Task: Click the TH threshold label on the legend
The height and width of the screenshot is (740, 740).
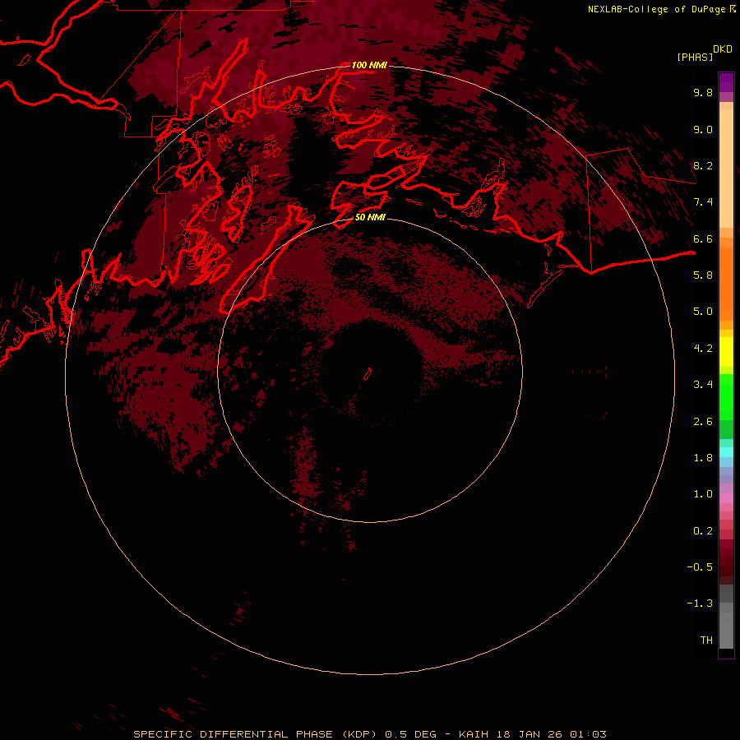Action: tap(706, 641)
